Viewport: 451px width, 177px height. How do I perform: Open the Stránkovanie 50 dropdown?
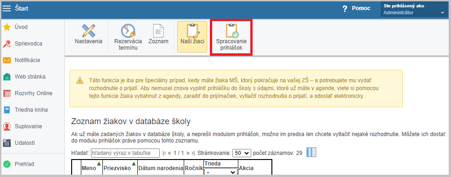[x=242, y=153]
